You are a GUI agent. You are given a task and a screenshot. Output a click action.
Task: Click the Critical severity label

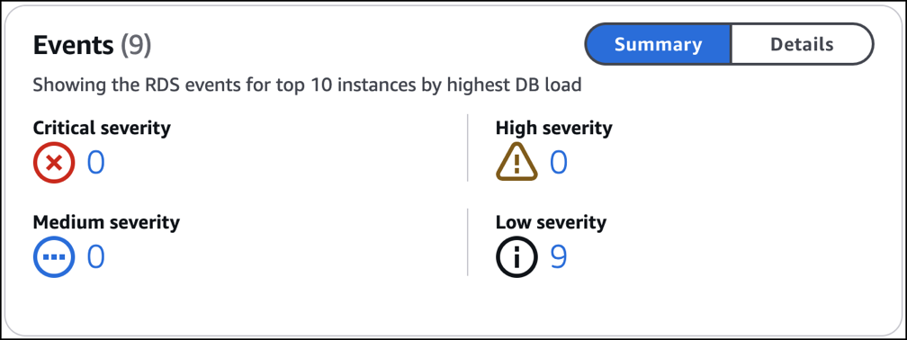(102, 128)
